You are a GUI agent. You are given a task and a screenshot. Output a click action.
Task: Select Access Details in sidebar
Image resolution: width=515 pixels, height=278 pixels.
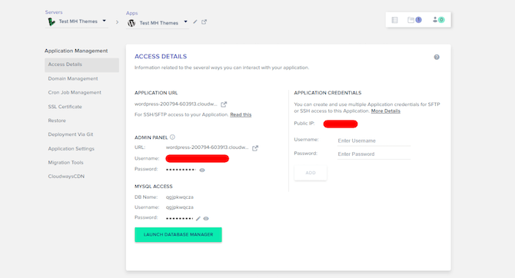81,65
